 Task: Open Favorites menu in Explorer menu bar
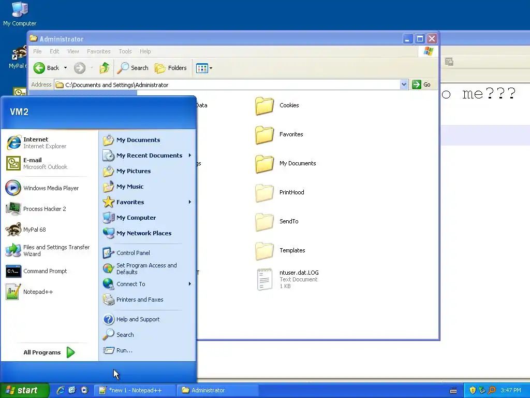click(x=99, y=51)
